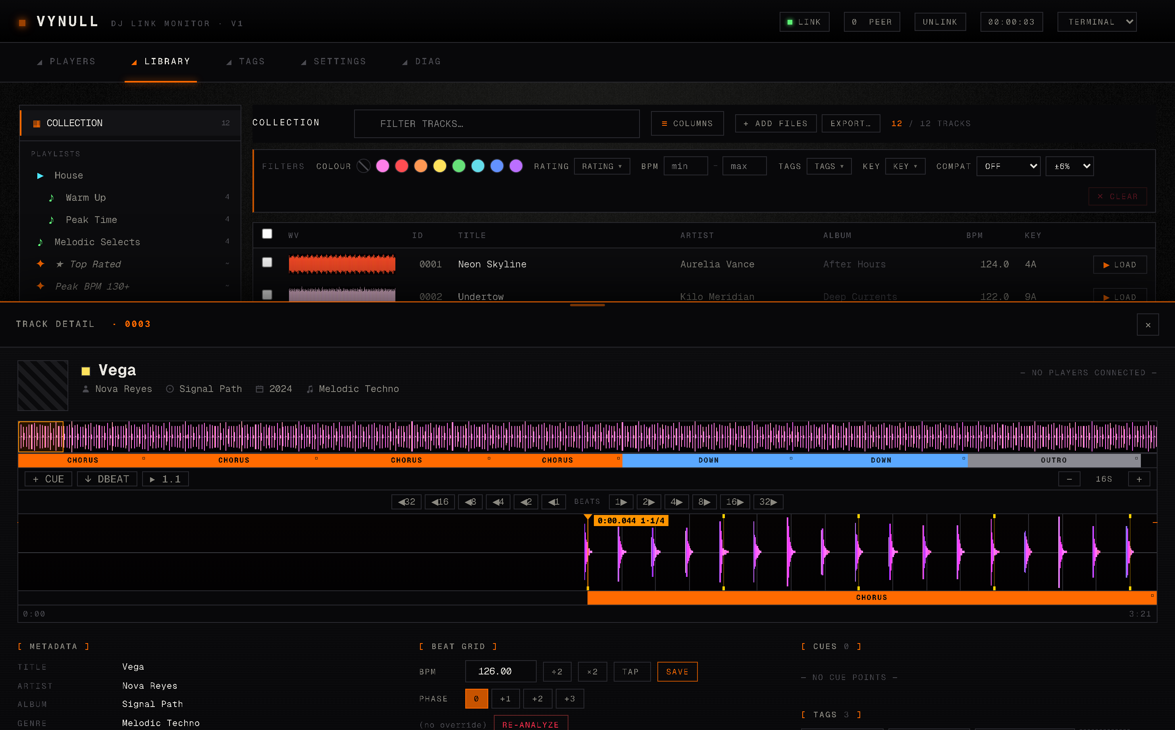Click LOAD for Neon Skyline
The height and width of the screenshot is (730, 1175).
coord(1120,265)
